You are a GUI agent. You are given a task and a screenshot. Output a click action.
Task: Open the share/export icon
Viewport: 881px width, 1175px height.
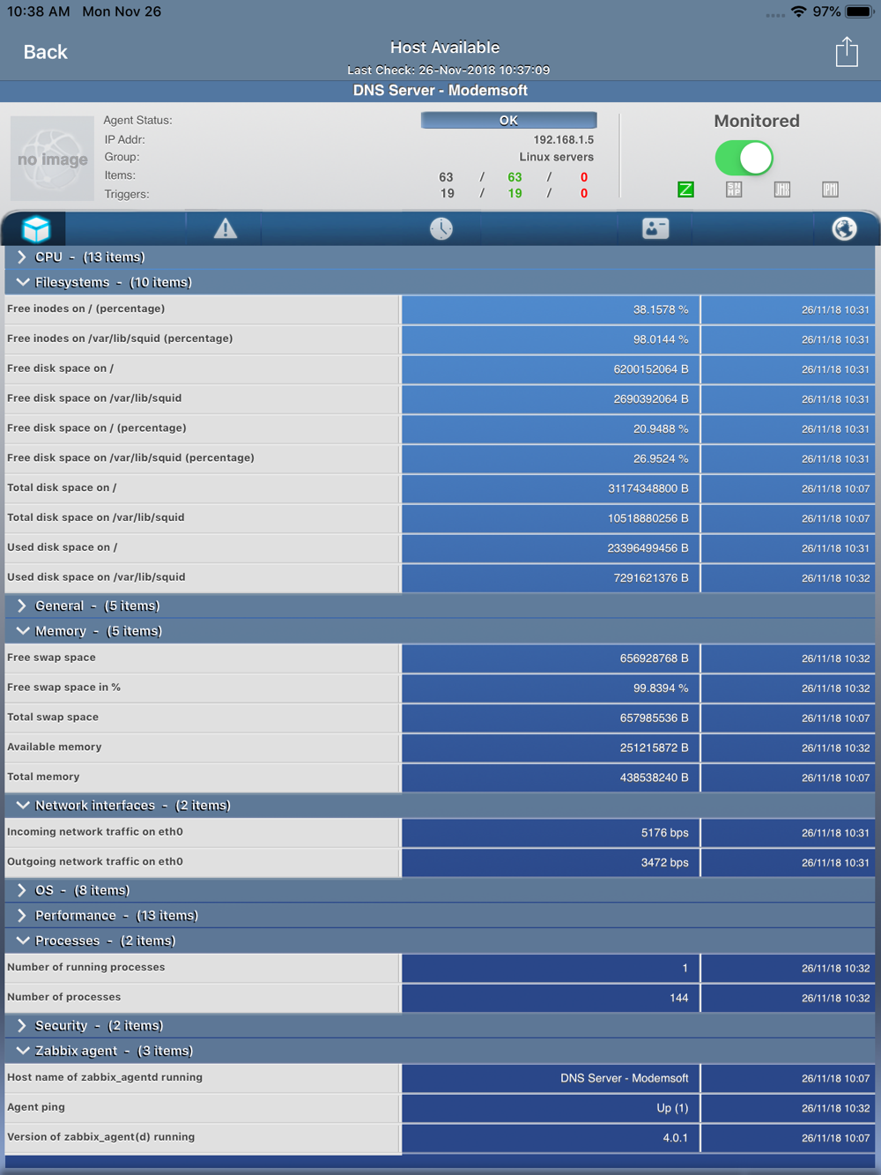[x=847, y=52]
